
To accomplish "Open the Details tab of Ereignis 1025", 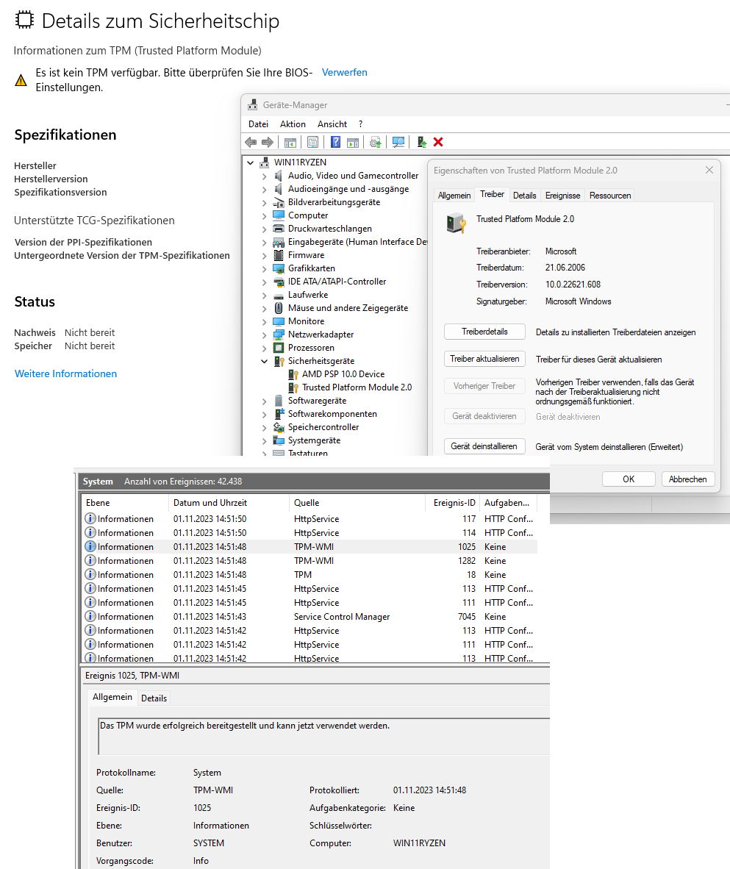I will click(154, 698).
